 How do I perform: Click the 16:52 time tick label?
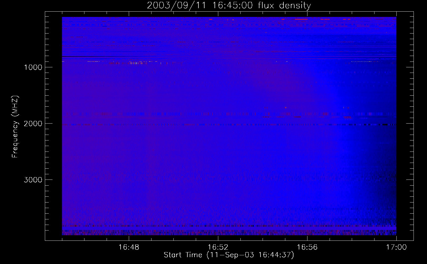tap(218, 247)
